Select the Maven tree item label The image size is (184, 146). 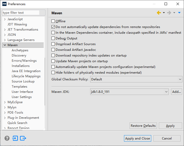tap(12, 45)
